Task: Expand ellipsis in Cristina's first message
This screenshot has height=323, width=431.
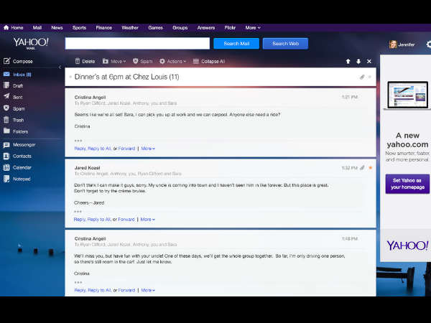Action: [x=78, y=141]
